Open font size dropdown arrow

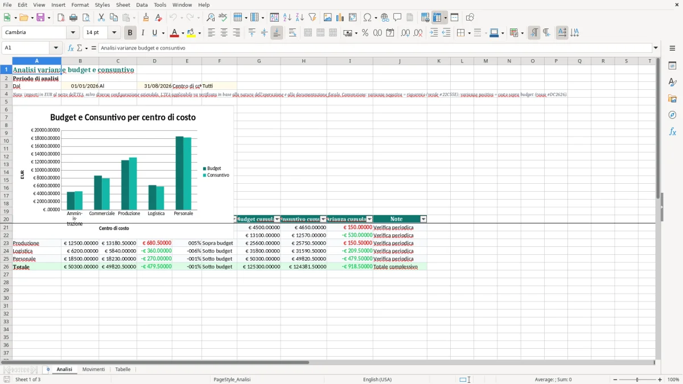click(114, 33)
